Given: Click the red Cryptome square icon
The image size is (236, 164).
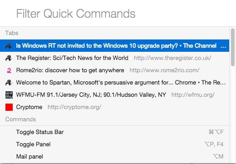Looking at the screenshot, I should [9, 107].
